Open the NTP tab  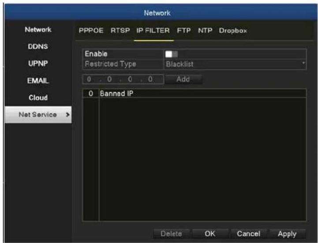point(205,30)
